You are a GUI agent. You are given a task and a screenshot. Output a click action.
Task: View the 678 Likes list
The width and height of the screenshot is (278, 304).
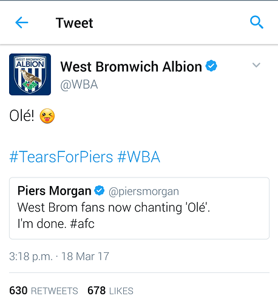pos(110,291)
